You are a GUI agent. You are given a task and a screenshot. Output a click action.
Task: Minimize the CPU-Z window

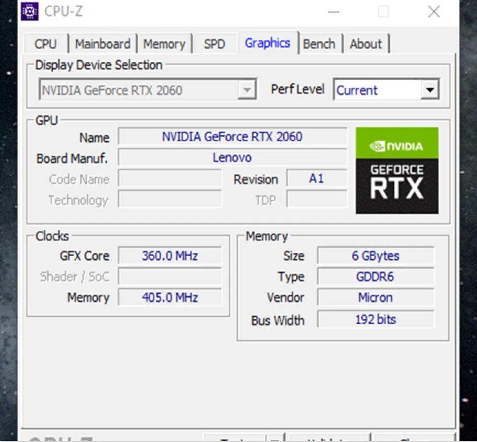(333, 12)
